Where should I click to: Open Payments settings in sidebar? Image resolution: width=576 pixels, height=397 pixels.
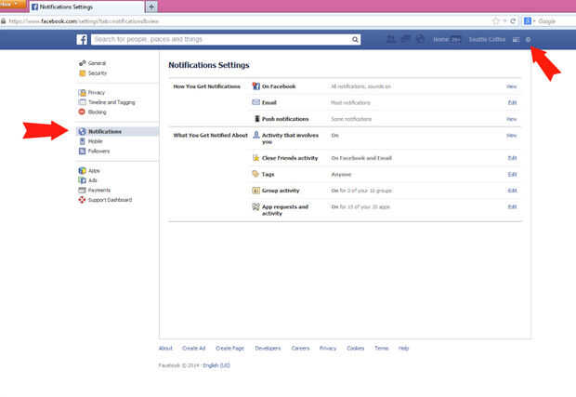pos(99,190)
